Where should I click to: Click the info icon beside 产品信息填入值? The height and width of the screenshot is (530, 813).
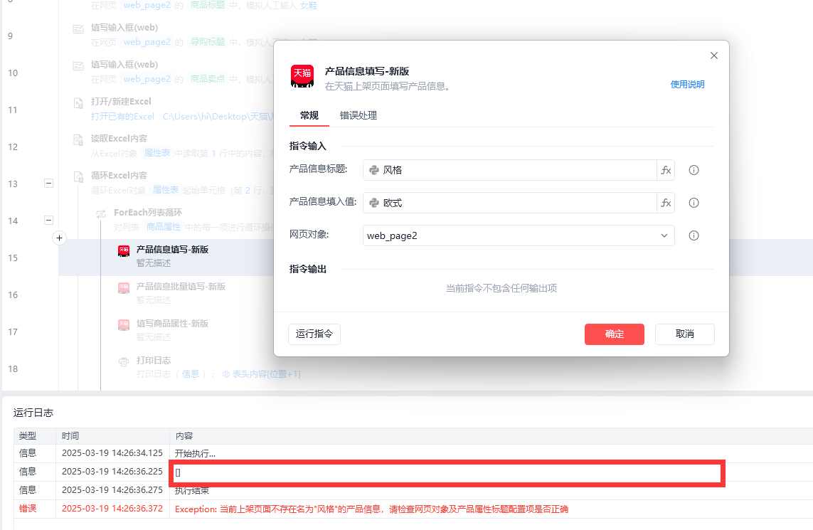[x=694, y=203]
